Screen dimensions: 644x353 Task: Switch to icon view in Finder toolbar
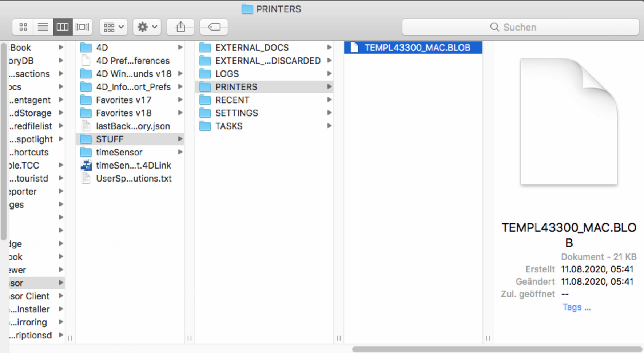[23, 27]
